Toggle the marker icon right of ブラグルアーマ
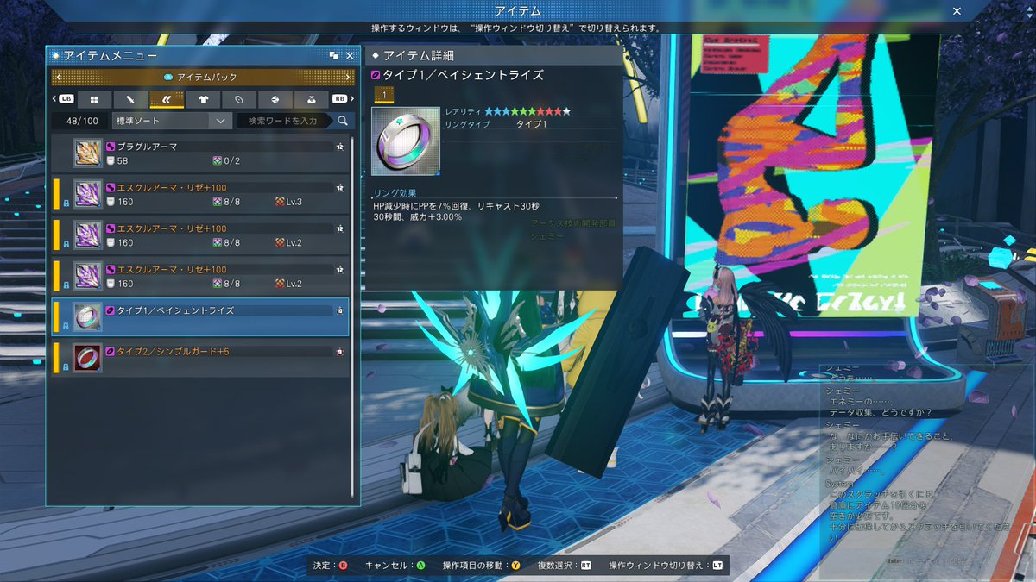This screenshot has width=1036, height=582. click(x=341, y=147)
